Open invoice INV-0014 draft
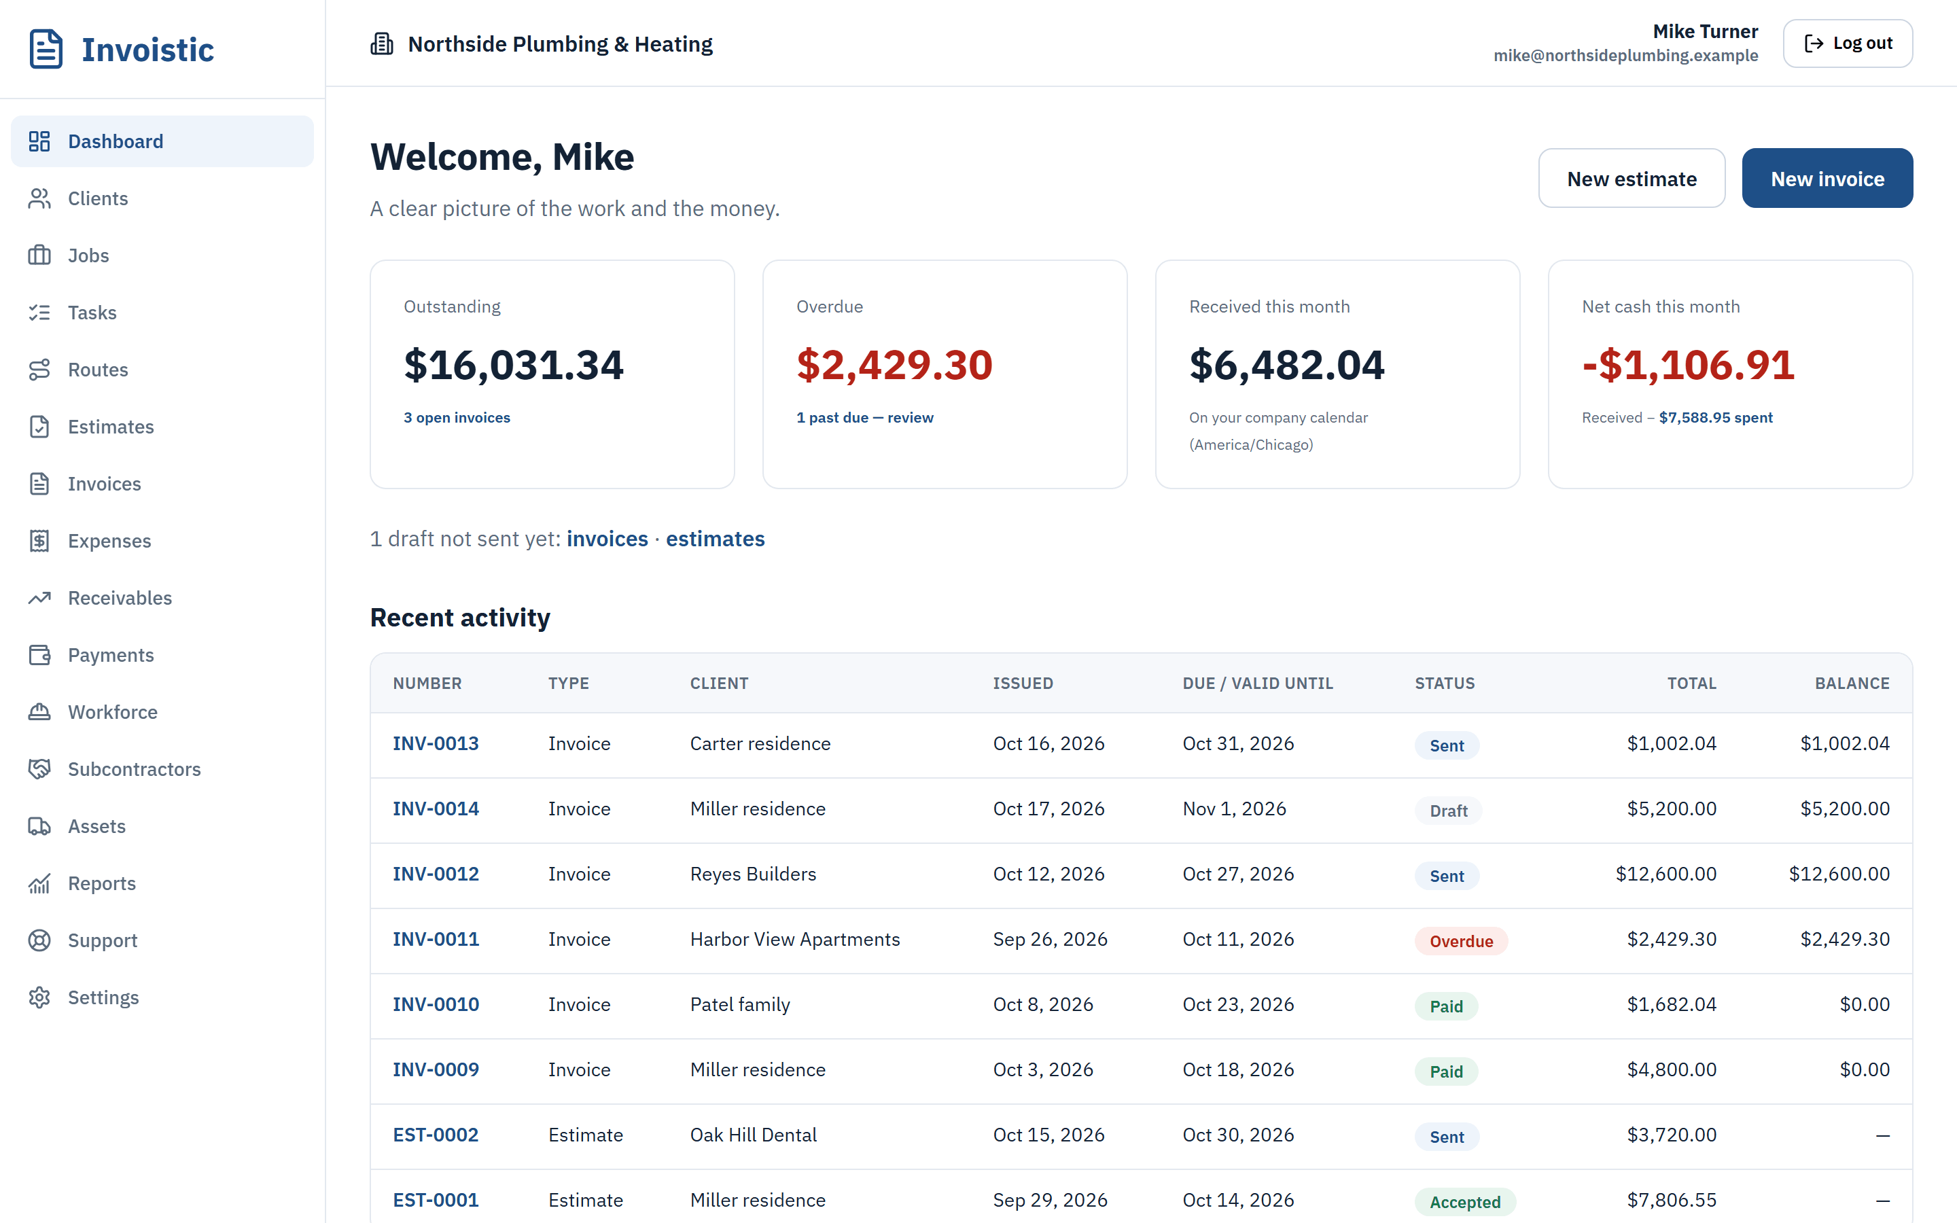1957x1223 pixels. point(436,809)
